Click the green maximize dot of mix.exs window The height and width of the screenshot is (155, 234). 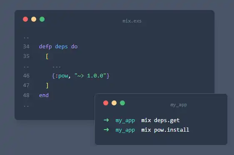click(42, 19)
